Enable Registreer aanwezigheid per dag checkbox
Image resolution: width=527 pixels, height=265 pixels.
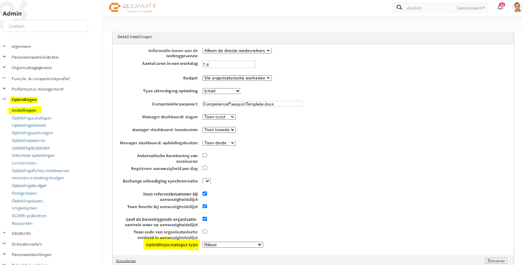(x=205, y=168)
